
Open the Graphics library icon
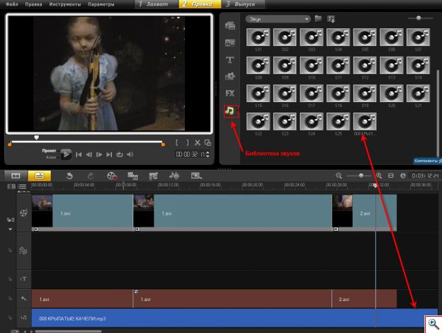[230, 77]
